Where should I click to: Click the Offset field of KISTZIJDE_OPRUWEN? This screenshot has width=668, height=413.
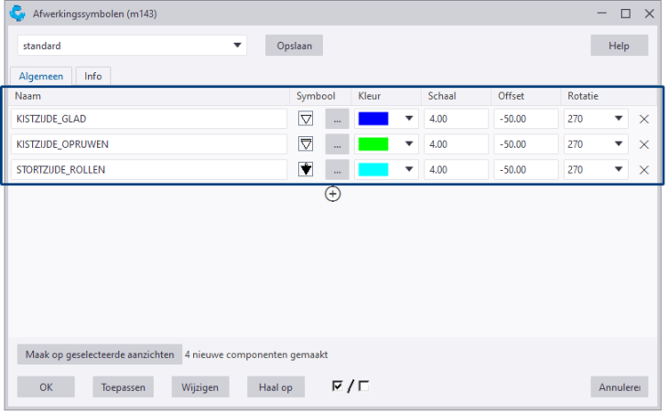point(526,144)
